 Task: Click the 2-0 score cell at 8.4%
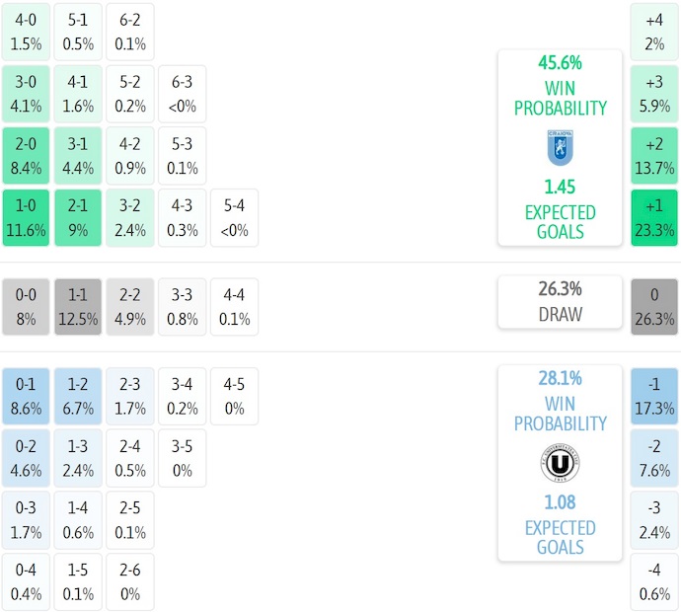pyautogui.click(x=26, y=155)
